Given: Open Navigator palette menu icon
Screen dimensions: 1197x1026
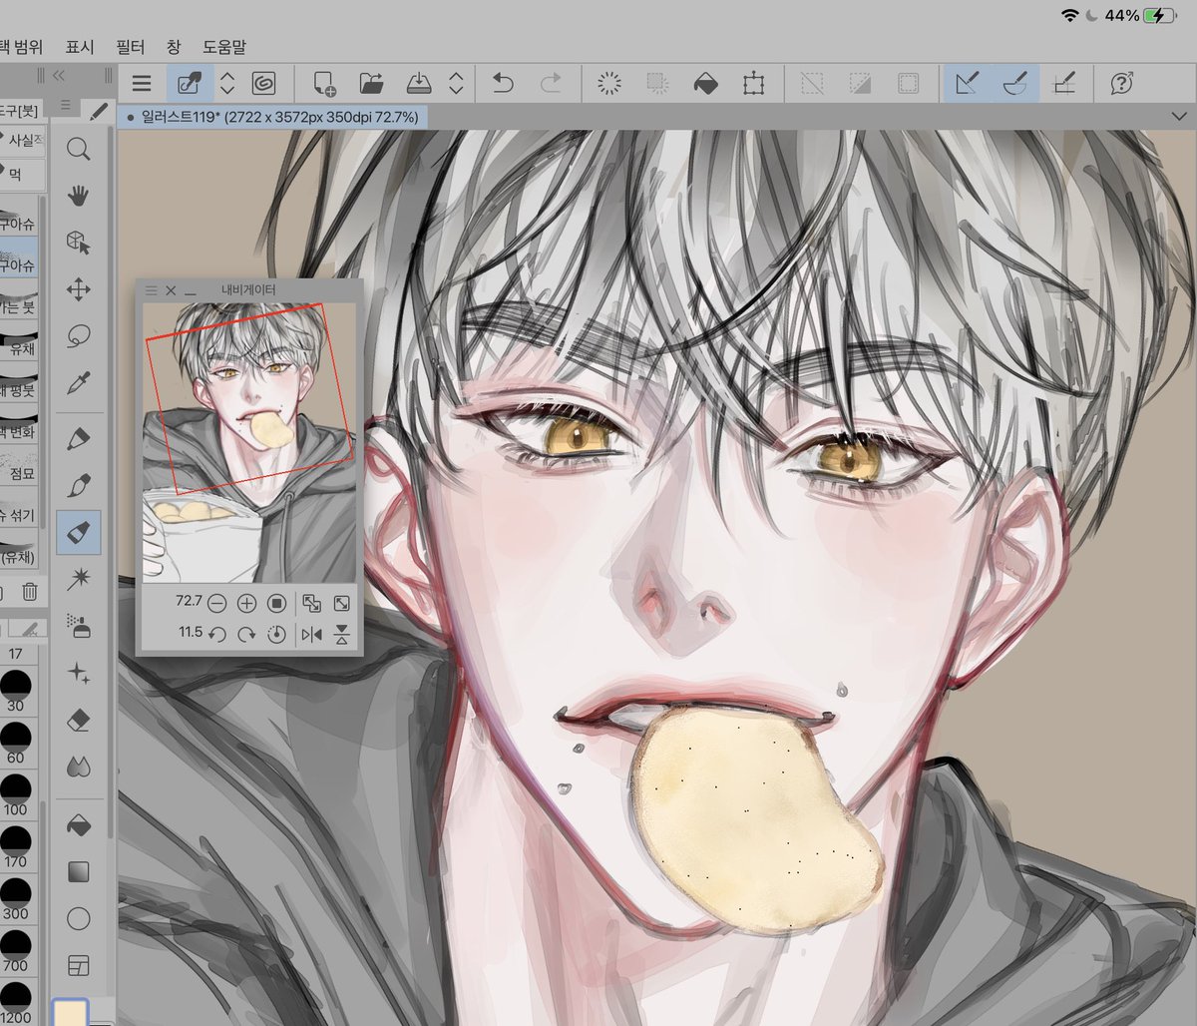Looking at the screenshot, I should tap(151, 290).
